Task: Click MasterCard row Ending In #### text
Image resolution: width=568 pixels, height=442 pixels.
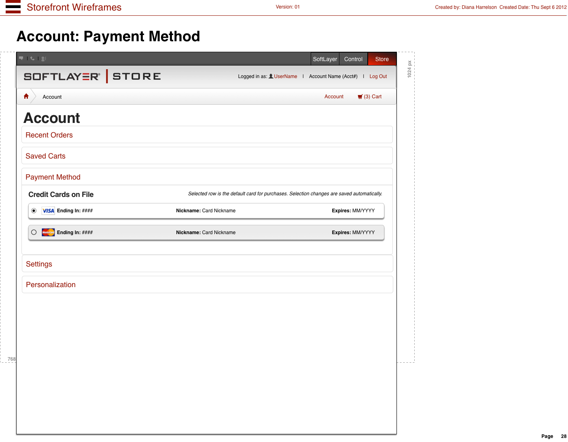Action: pos(75,233)
